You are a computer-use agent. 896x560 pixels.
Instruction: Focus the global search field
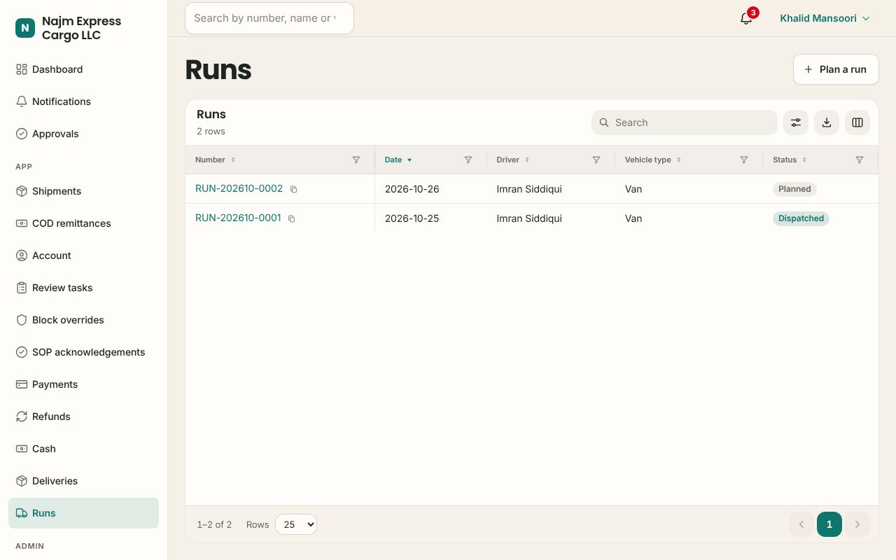[269, 18]
